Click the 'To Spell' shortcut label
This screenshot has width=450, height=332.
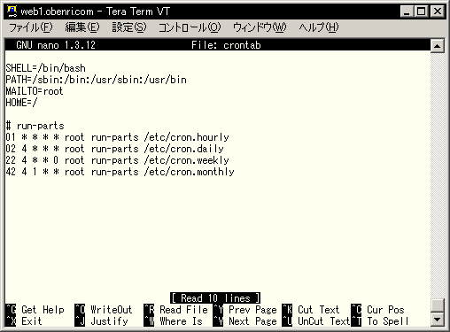pyautogui.click(x=388, y=321)
